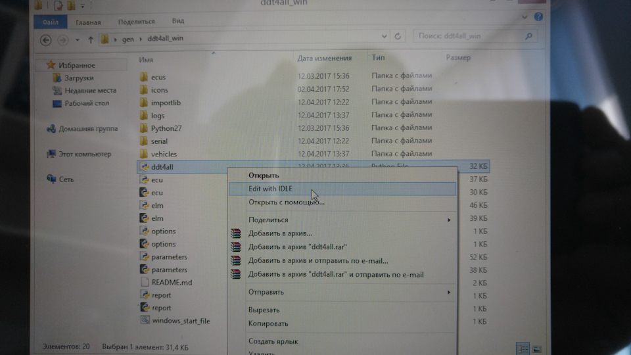This screenshot has height=355, width=631.
Task: Choose 'Копировать' in the context menu
Action: pyautogui.click(x=268, y=323)
